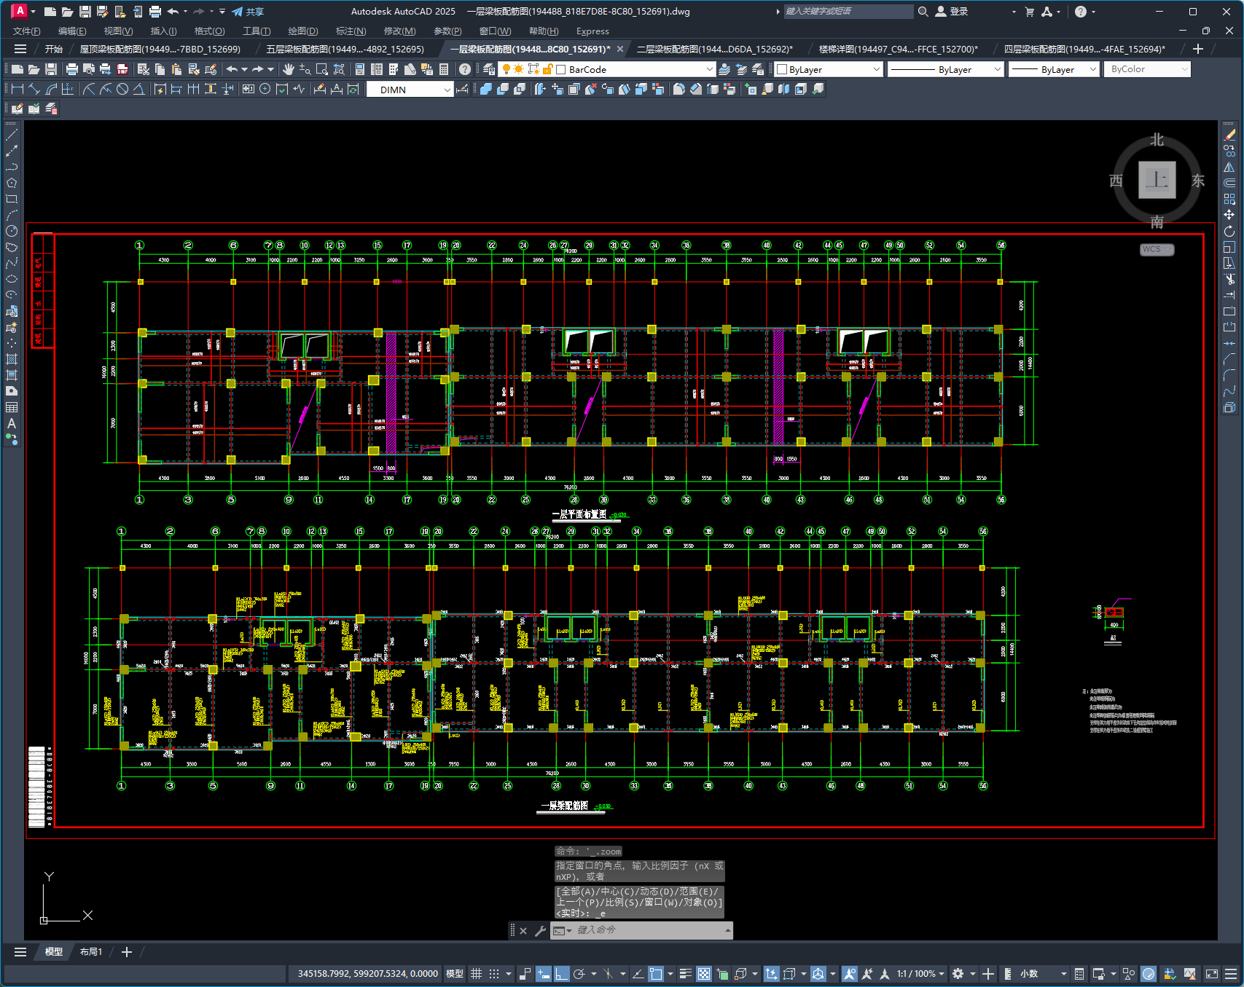The image size is (1244, 987).
Task: Select the Circle draw tool
Action: click(12, 231)
